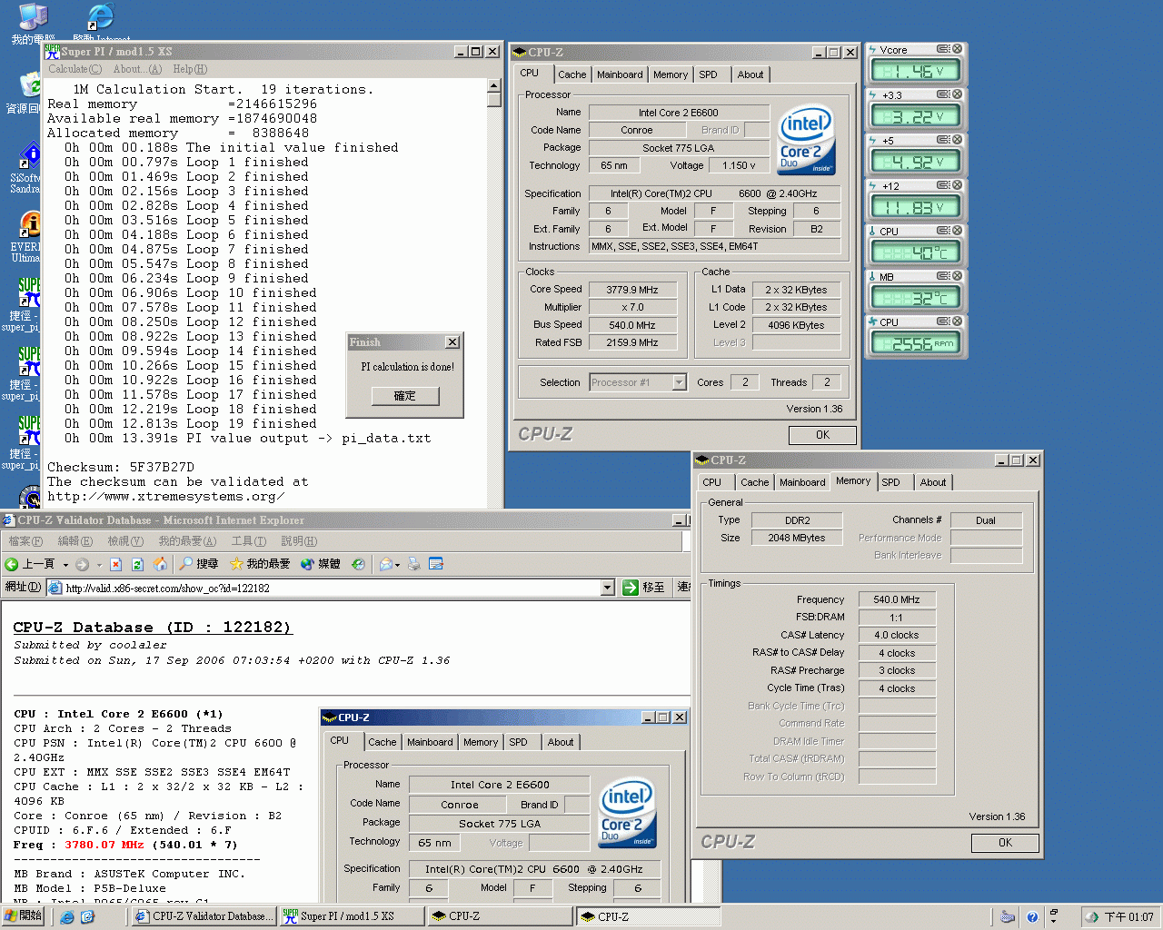Click OK in Memory CPU-Z window

click(x=1005, y=843)
